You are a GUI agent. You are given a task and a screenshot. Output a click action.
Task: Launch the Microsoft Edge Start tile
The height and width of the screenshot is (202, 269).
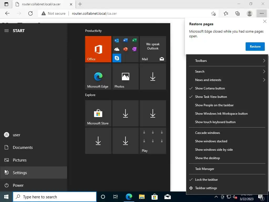[x=98, y=77]
